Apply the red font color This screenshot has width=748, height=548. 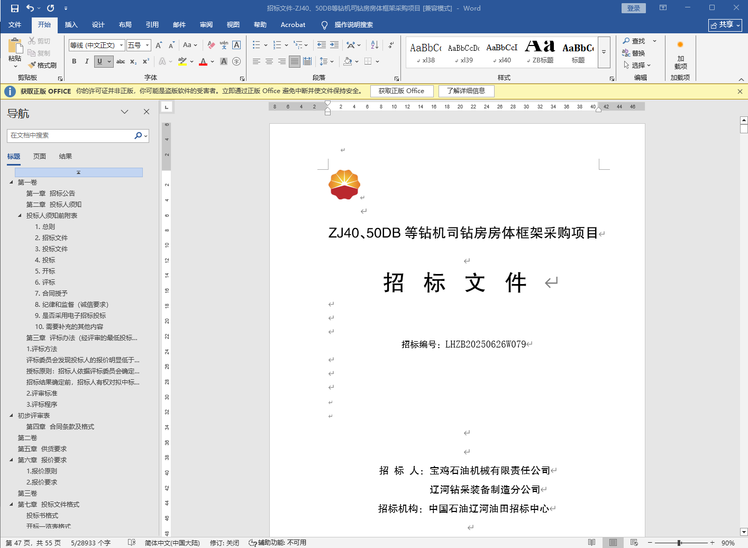click(203, 61)
